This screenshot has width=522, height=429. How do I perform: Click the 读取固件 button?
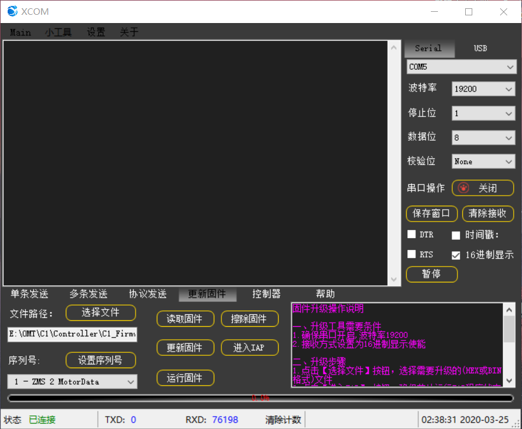coord(185,319)
